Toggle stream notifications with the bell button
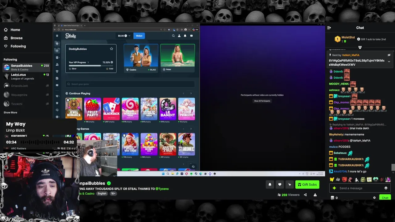The width and height of the screenshot is (395, 222). point(270,184)
